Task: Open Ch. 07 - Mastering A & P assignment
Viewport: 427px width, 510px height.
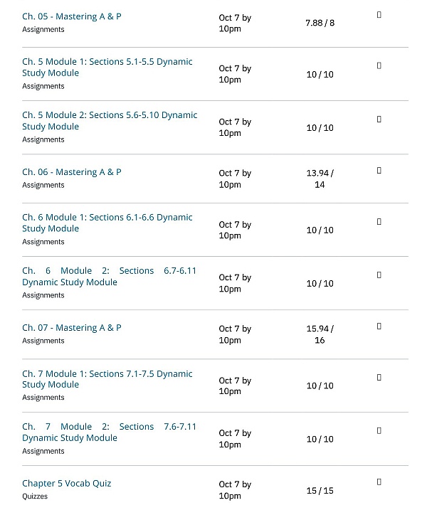Action: click(71, 328)
